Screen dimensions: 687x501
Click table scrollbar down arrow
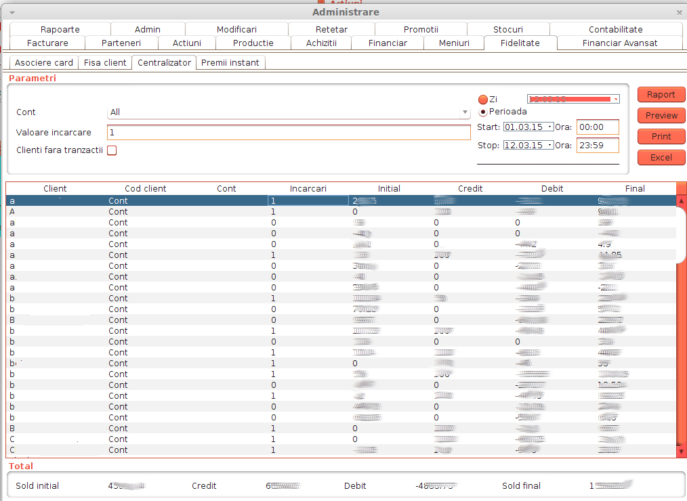pos(682,452)
